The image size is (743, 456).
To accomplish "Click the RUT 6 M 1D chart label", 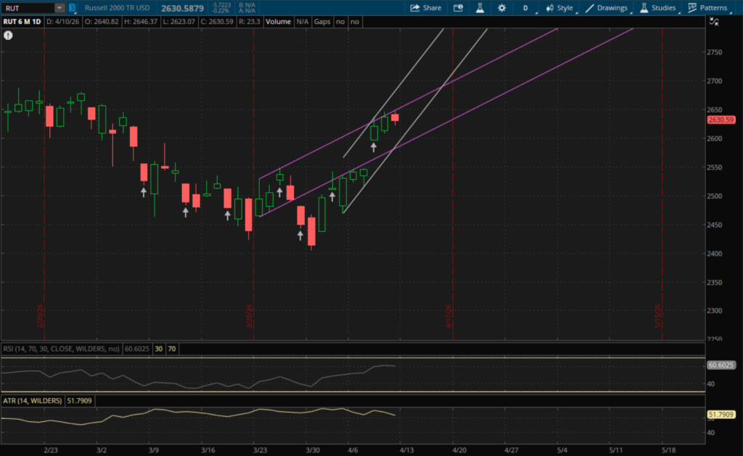I will click(x=22, y=22).
